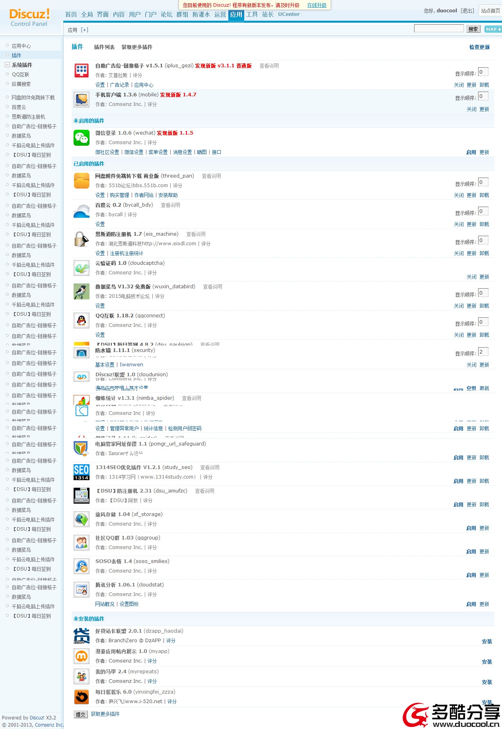Viewport: 502px width, 729px height.
Task: Click the QQ互联 penguin icon
Action: [82, 321]
